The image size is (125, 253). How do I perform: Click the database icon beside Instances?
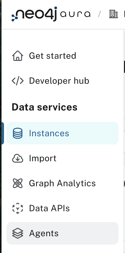pyautogui.click(x=18, y=133)
